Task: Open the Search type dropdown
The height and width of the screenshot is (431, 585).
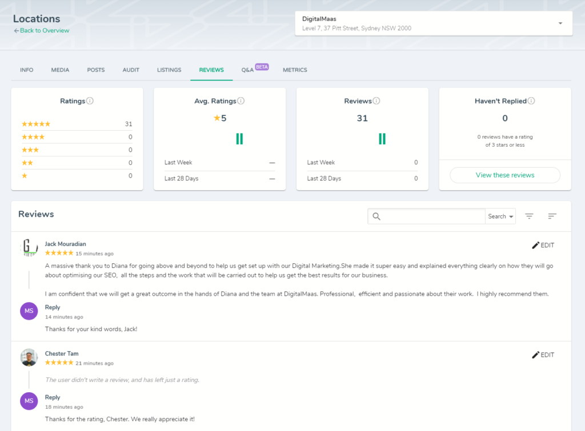Action: [x=500, y=216]
